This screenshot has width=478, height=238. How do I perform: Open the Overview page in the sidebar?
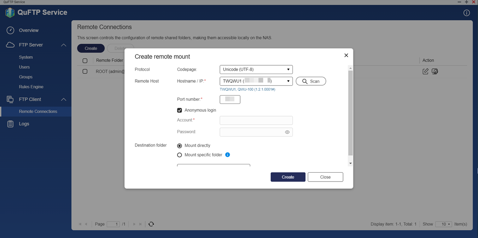29,30
